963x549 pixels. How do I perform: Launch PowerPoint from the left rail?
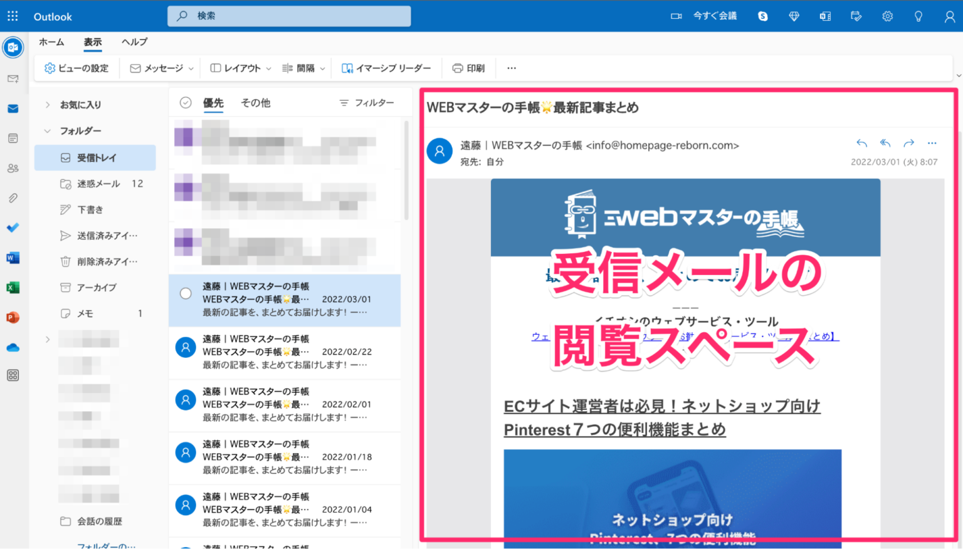point(13,317)
